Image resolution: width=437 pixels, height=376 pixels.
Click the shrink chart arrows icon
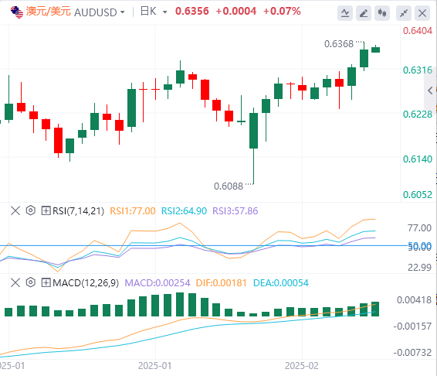404,13
